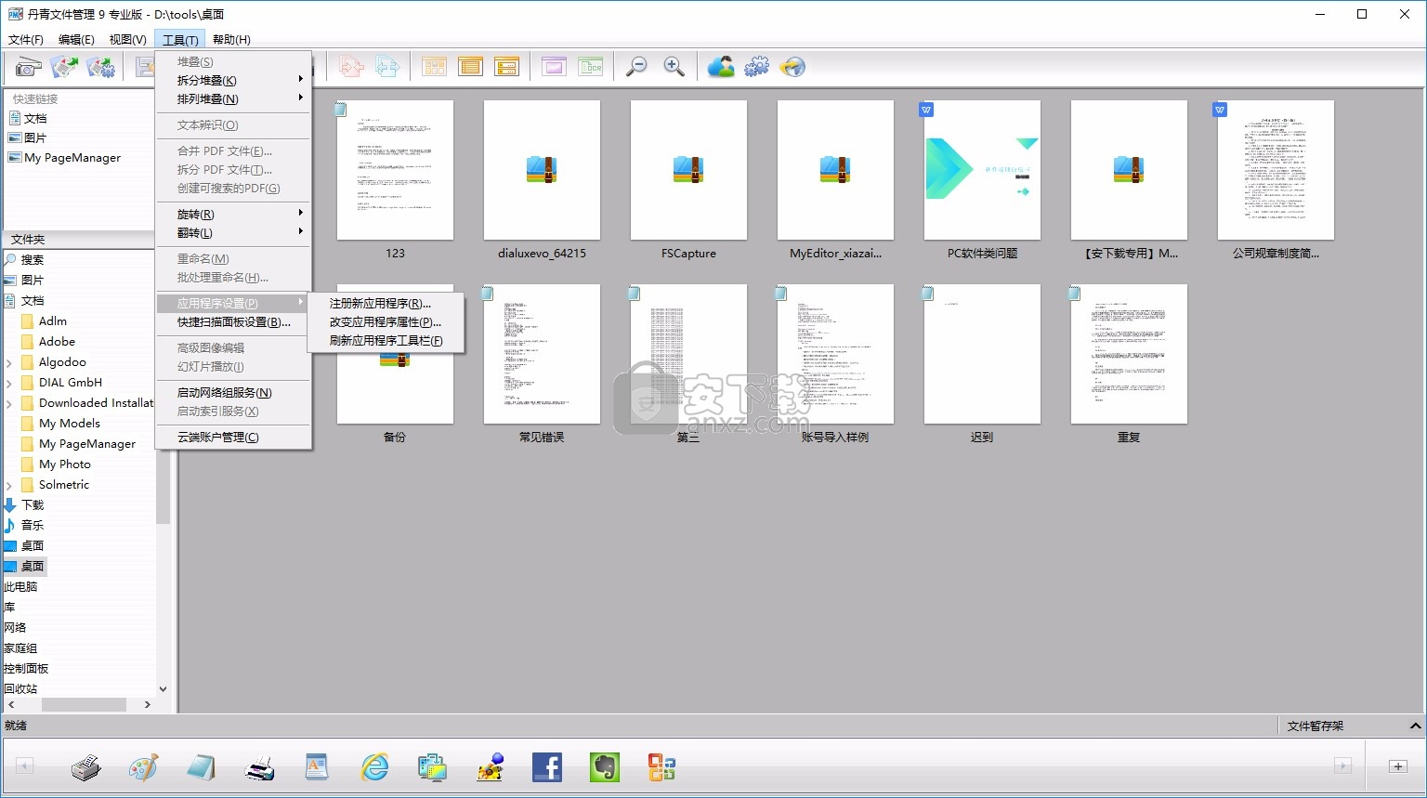Open WordPad icon in application bar
Image resolution: width=1427 pixels, height=798 pixels.
tap(317, 766)
